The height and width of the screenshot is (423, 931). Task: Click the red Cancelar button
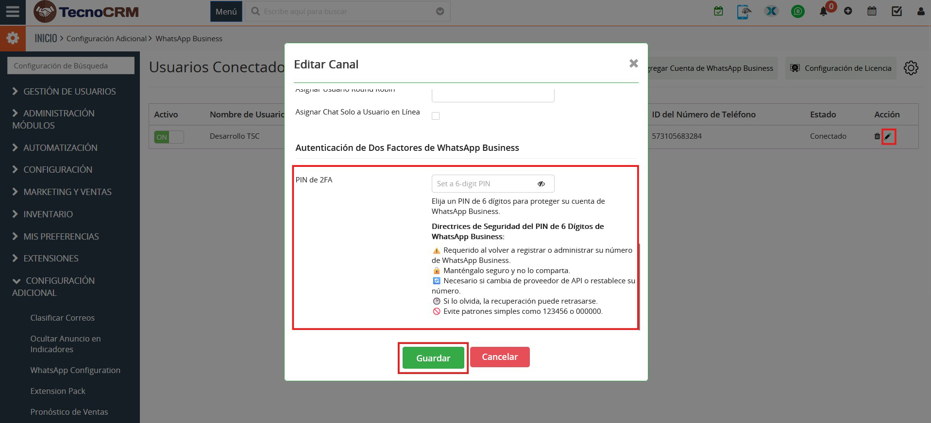499,357
